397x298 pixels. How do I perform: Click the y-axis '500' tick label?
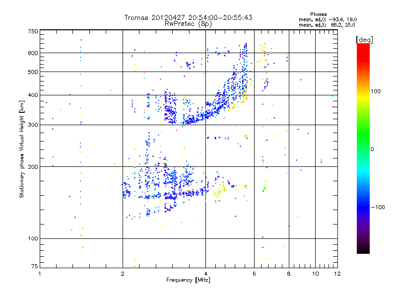pos(33,72)
